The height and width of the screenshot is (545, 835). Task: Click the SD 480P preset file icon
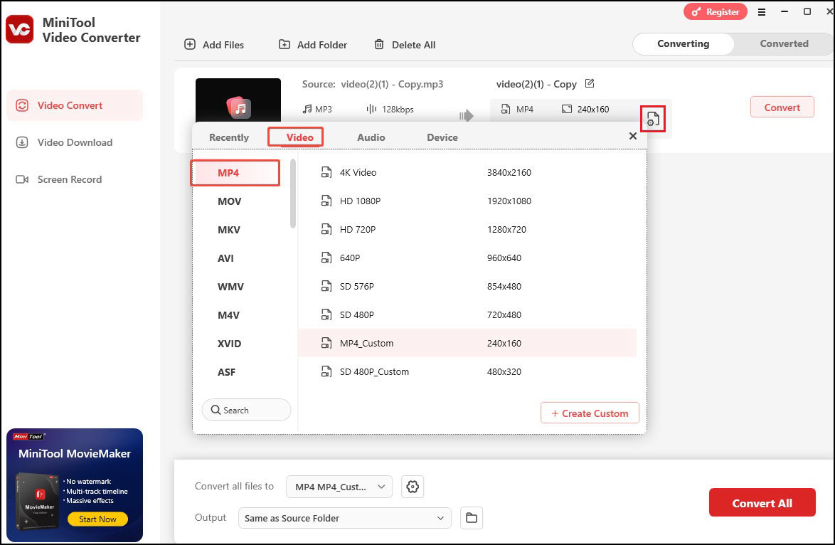click(x=326, y=315)
